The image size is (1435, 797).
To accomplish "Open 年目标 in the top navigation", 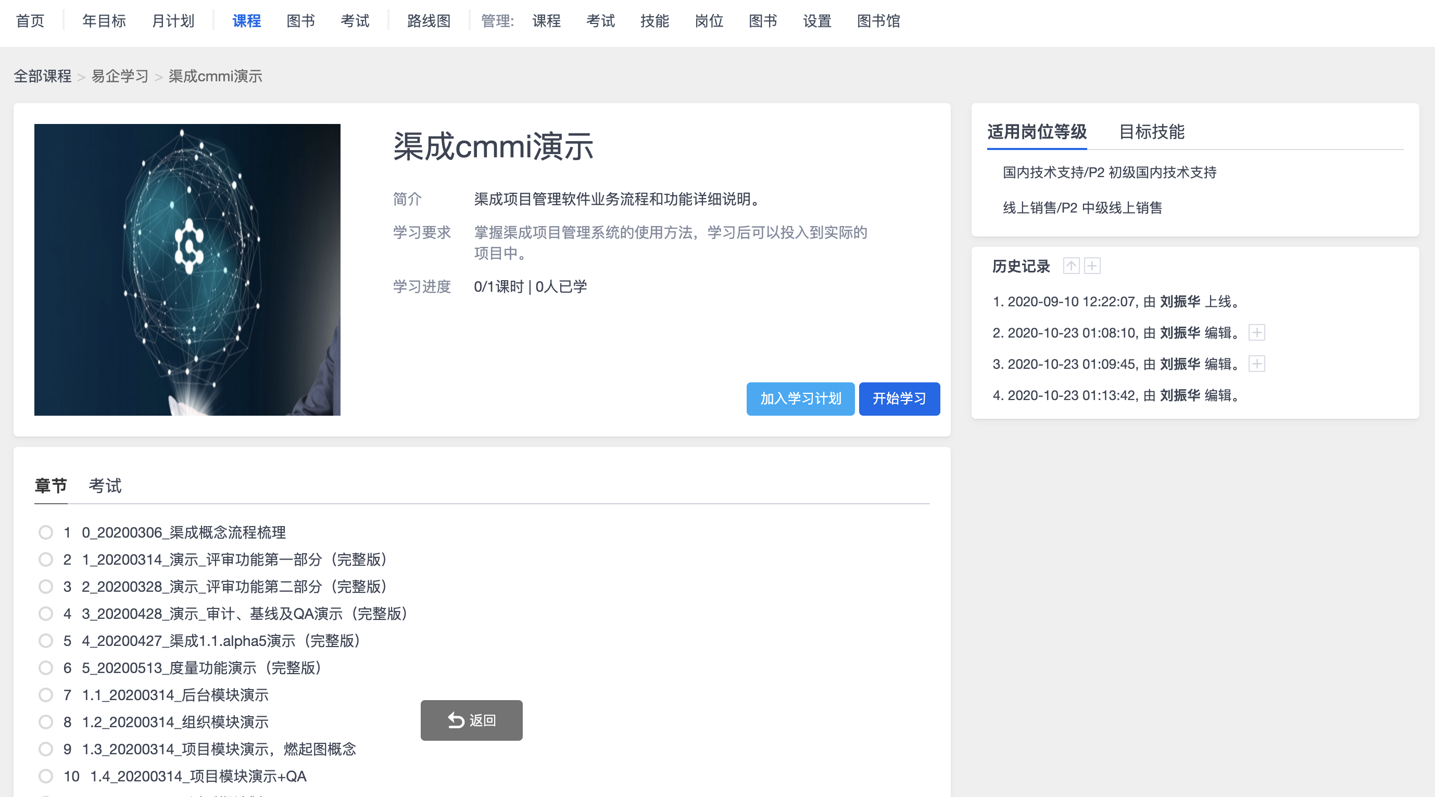I will (x=104, y=21).
